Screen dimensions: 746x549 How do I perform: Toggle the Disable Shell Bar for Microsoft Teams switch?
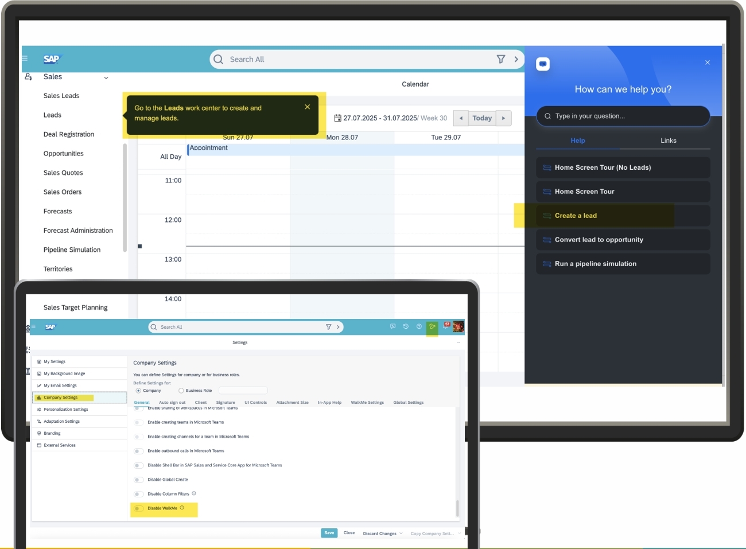click(138, 465)
